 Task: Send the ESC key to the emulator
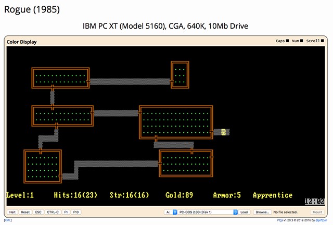(39, 213)
